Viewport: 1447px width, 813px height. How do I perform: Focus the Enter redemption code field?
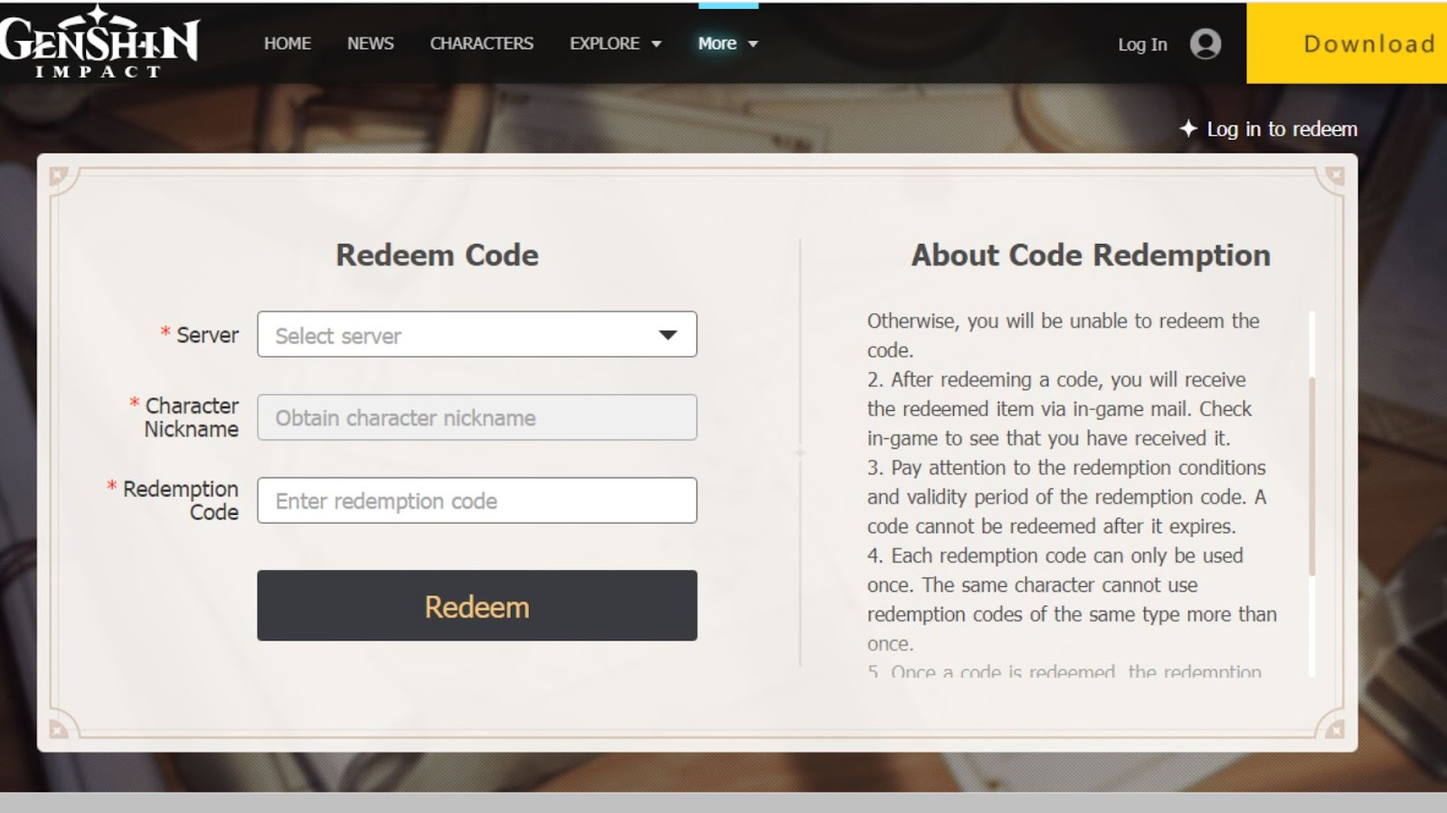point(477,500)
